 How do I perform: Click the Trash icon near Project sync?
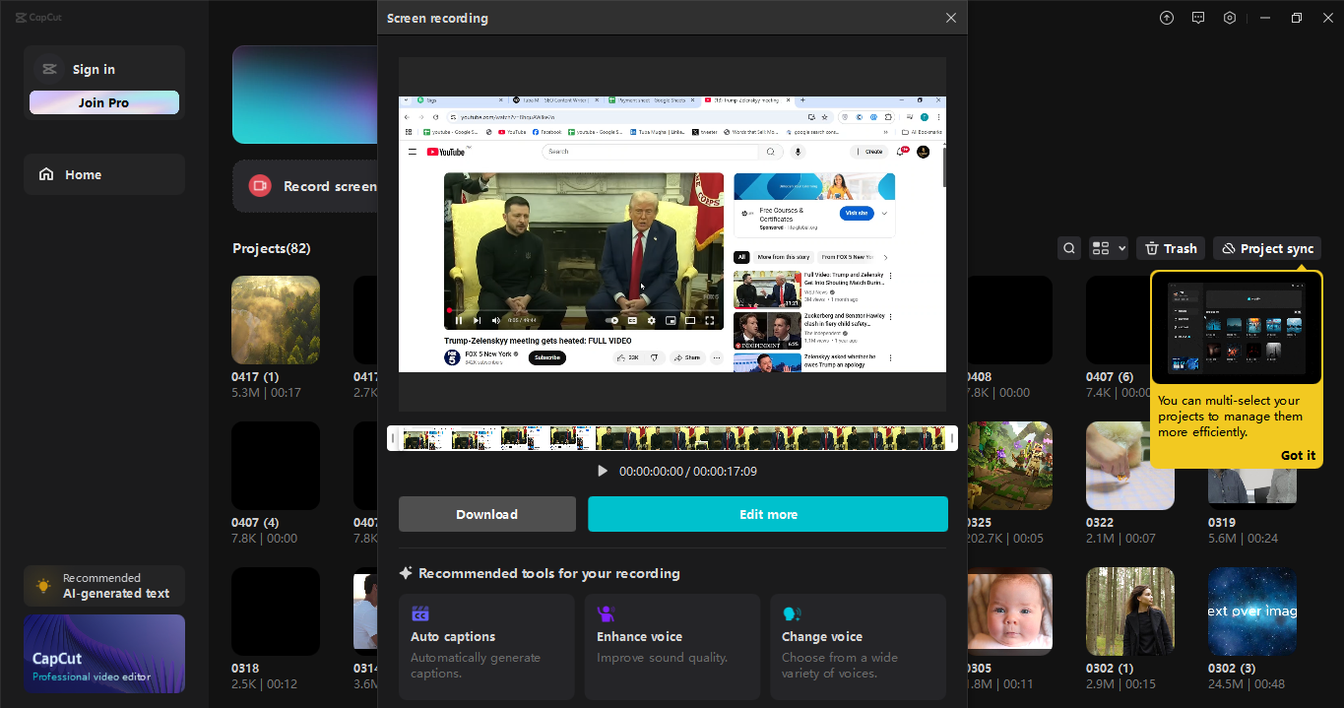(x=1170, y=247)
